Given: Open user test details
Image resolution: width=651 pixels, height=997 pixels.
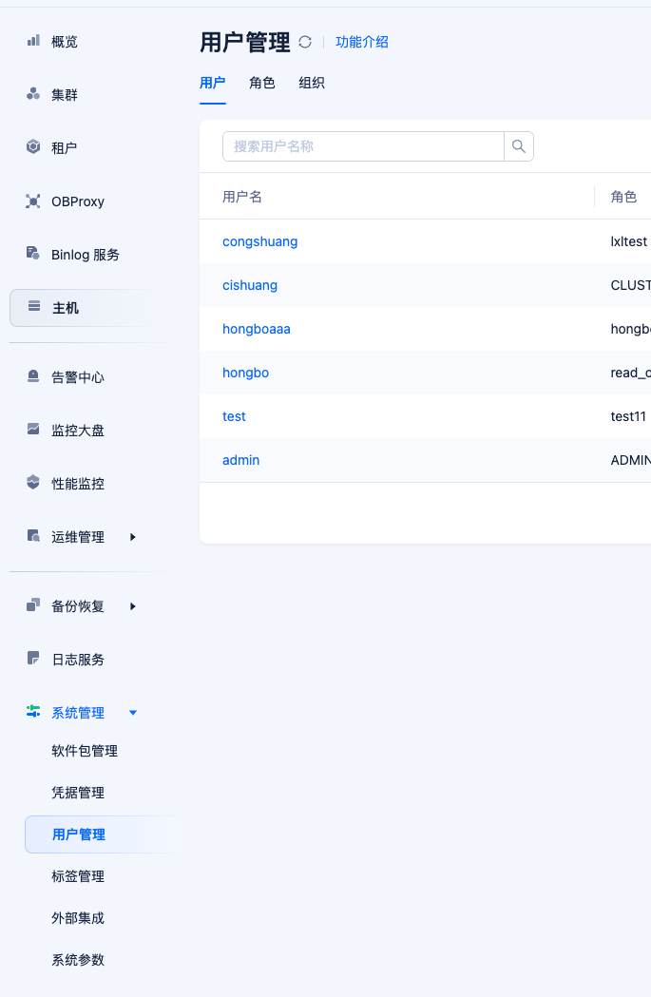Looking at the screenshot, I should [234, 416].
